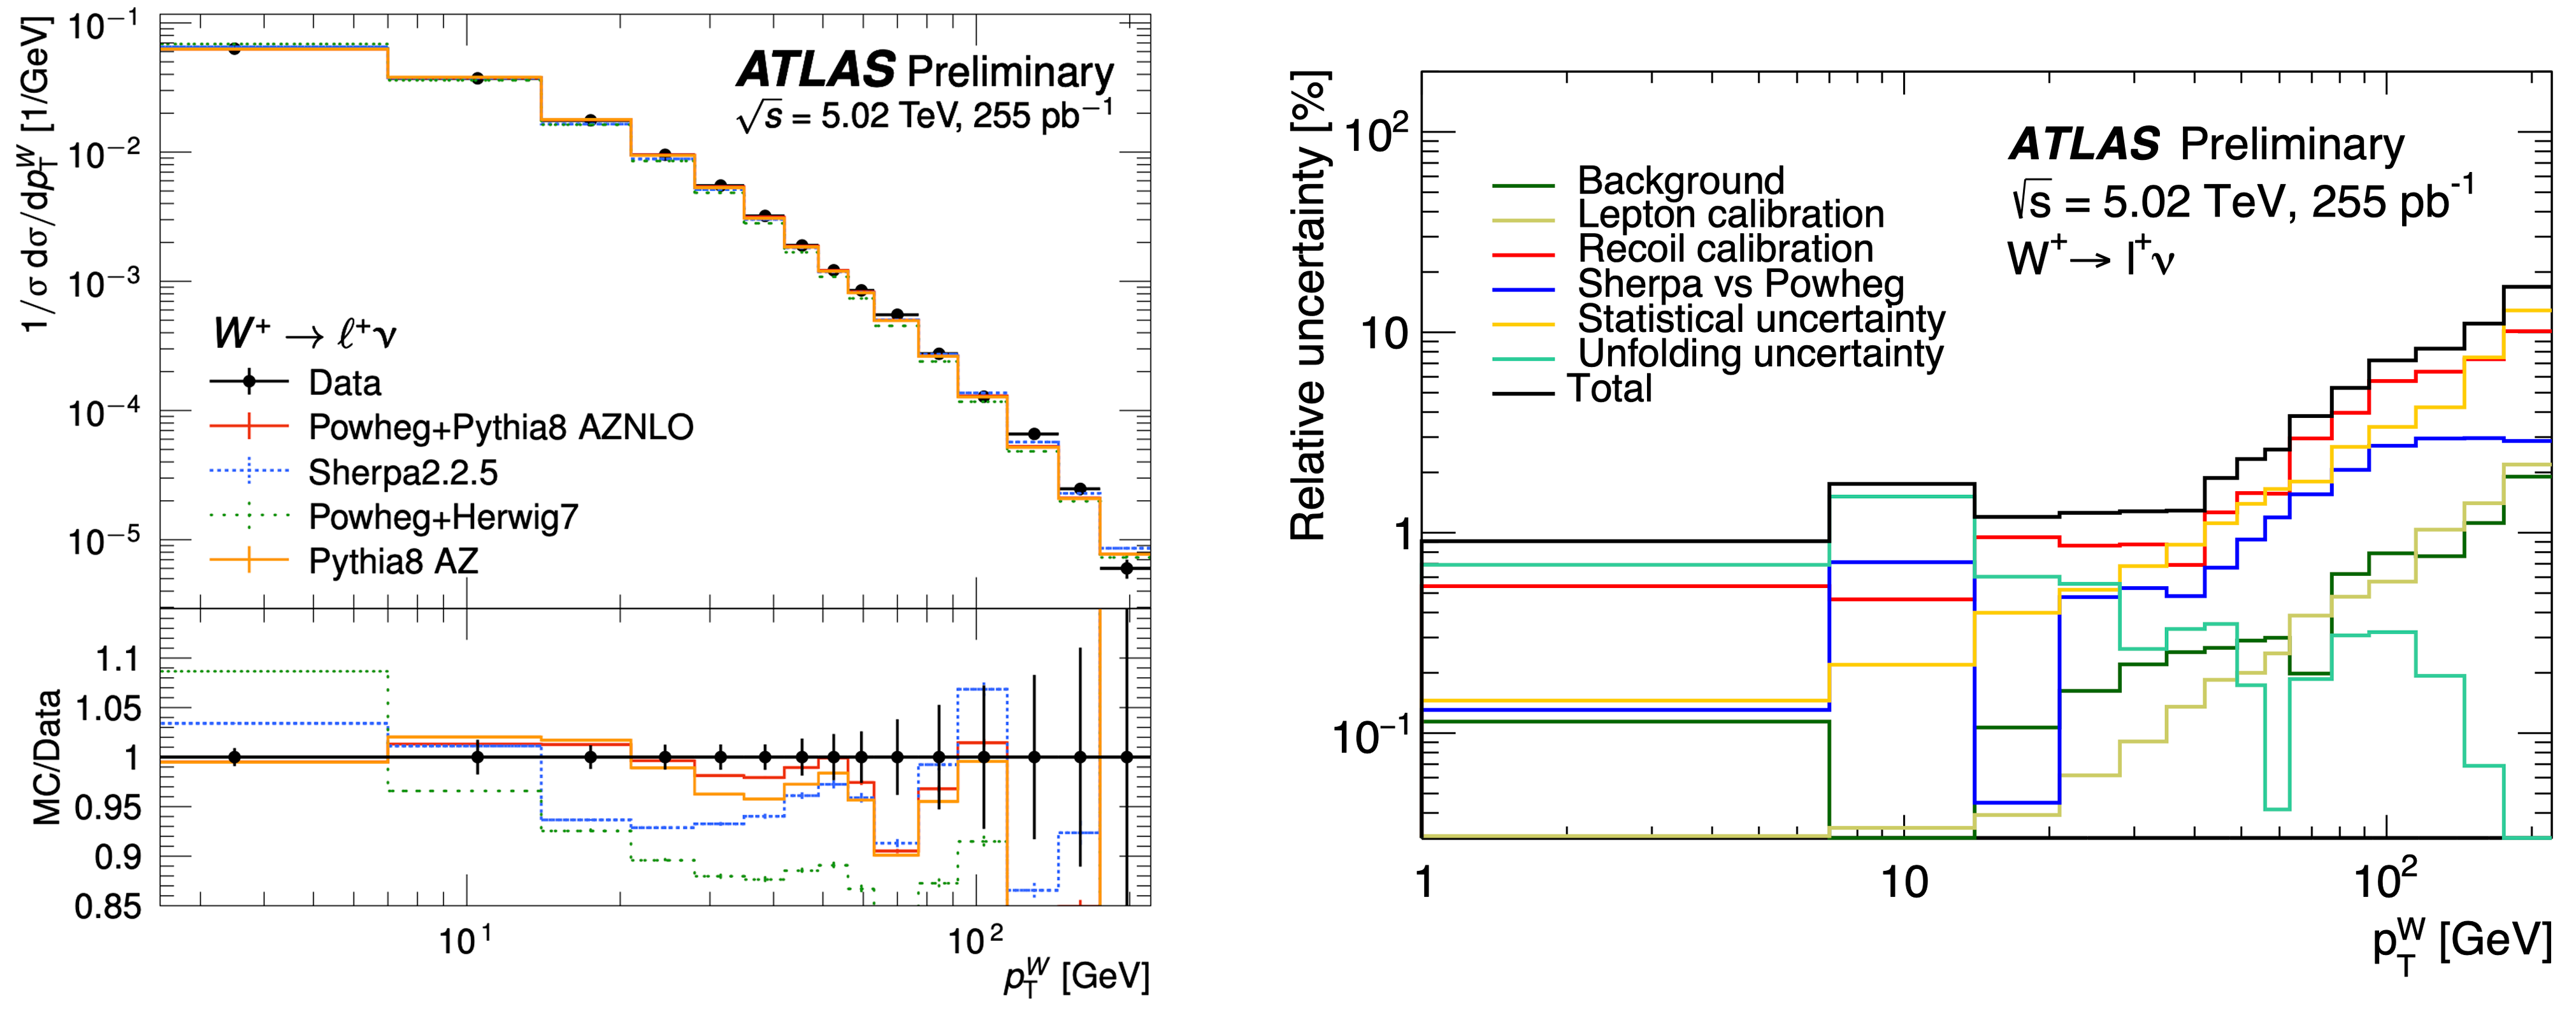This screenshot has width=2576, height=1018.
Task: Click 'Statistical uncertainty' legend label
Action: pyautogui.click(x=1761, y=319)
